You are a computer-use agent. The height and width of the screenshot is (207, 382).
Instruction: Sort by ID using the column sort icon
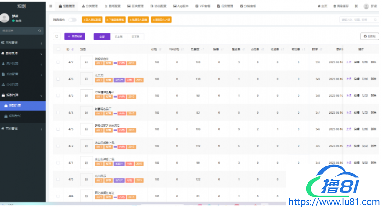(73, 49)
